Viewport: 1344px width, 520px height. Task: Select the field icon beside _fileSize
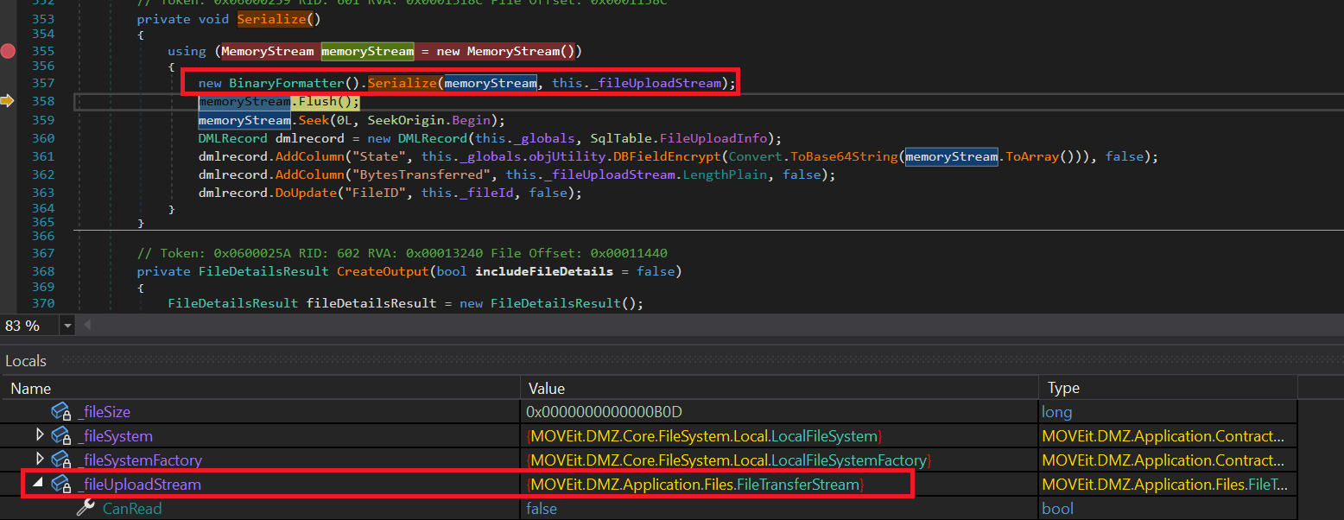[x=61, y=413]
